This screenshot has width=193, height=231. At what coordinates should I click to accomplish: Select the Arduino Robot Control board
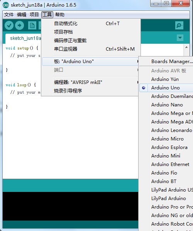pos(166,224)
